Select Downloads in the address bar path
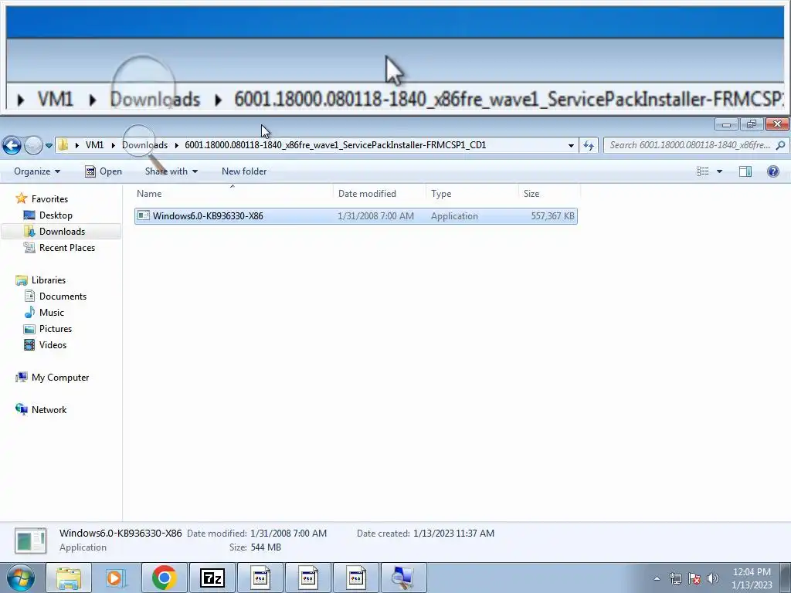Screen dimensions: 791x593 tap(144, 145)
